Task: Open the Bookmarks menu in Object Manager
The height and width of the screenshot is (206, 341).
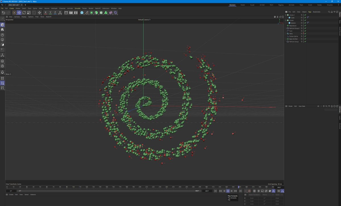Action: [317, 12]
